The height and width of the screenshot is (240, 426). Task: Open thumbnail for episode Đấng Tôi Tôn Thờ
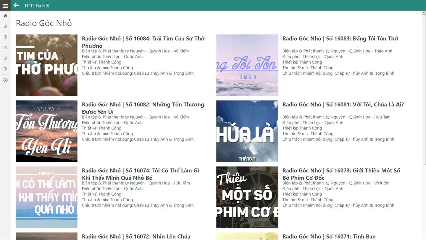point(247,65)
